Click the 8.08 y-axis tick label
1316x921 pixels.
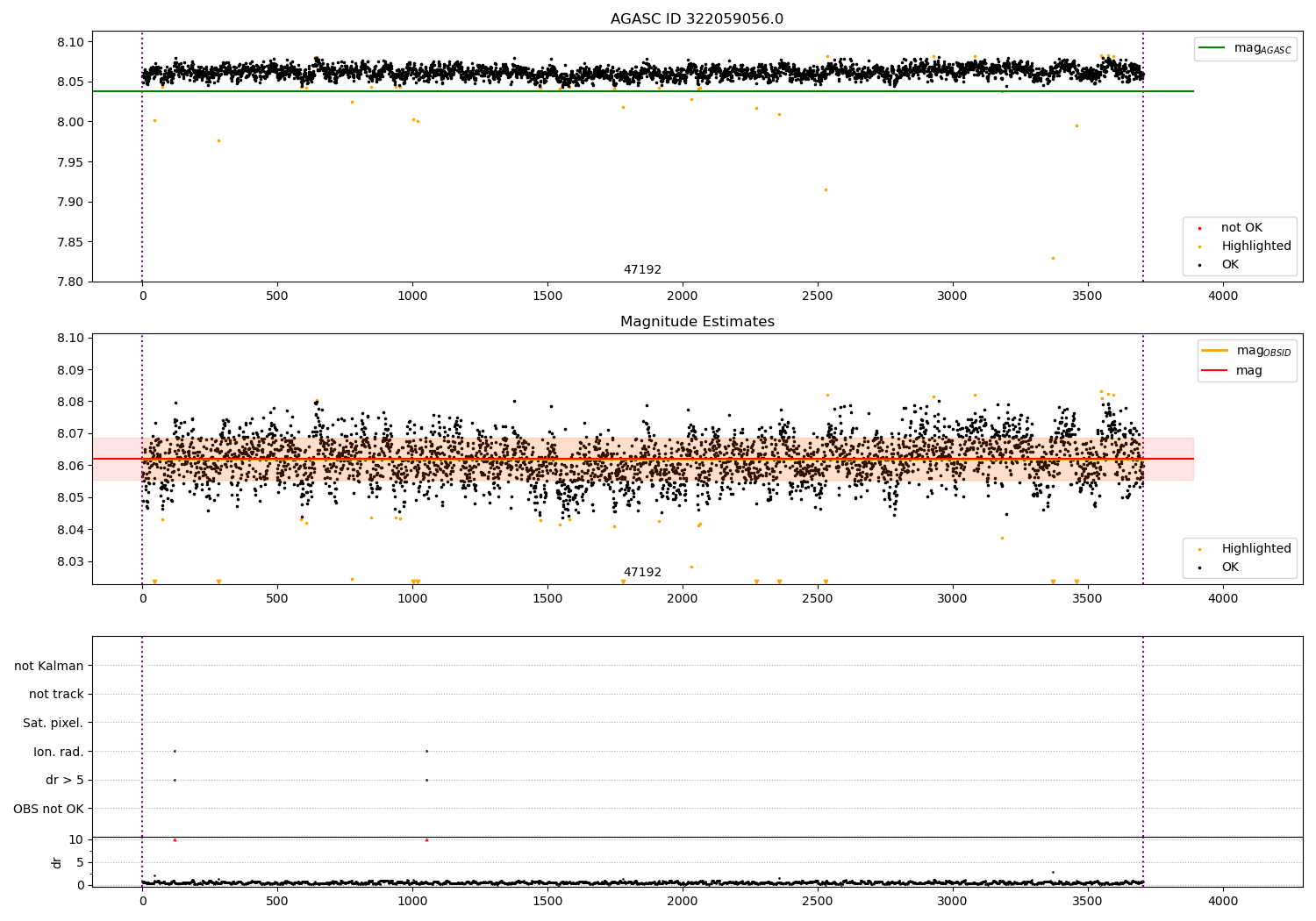[x=69, y=402]
